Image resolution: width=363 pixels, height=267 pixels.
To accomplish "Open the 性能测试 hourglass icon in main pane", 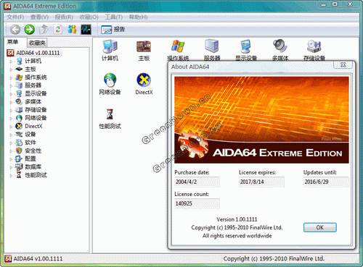I will [110, 119].
